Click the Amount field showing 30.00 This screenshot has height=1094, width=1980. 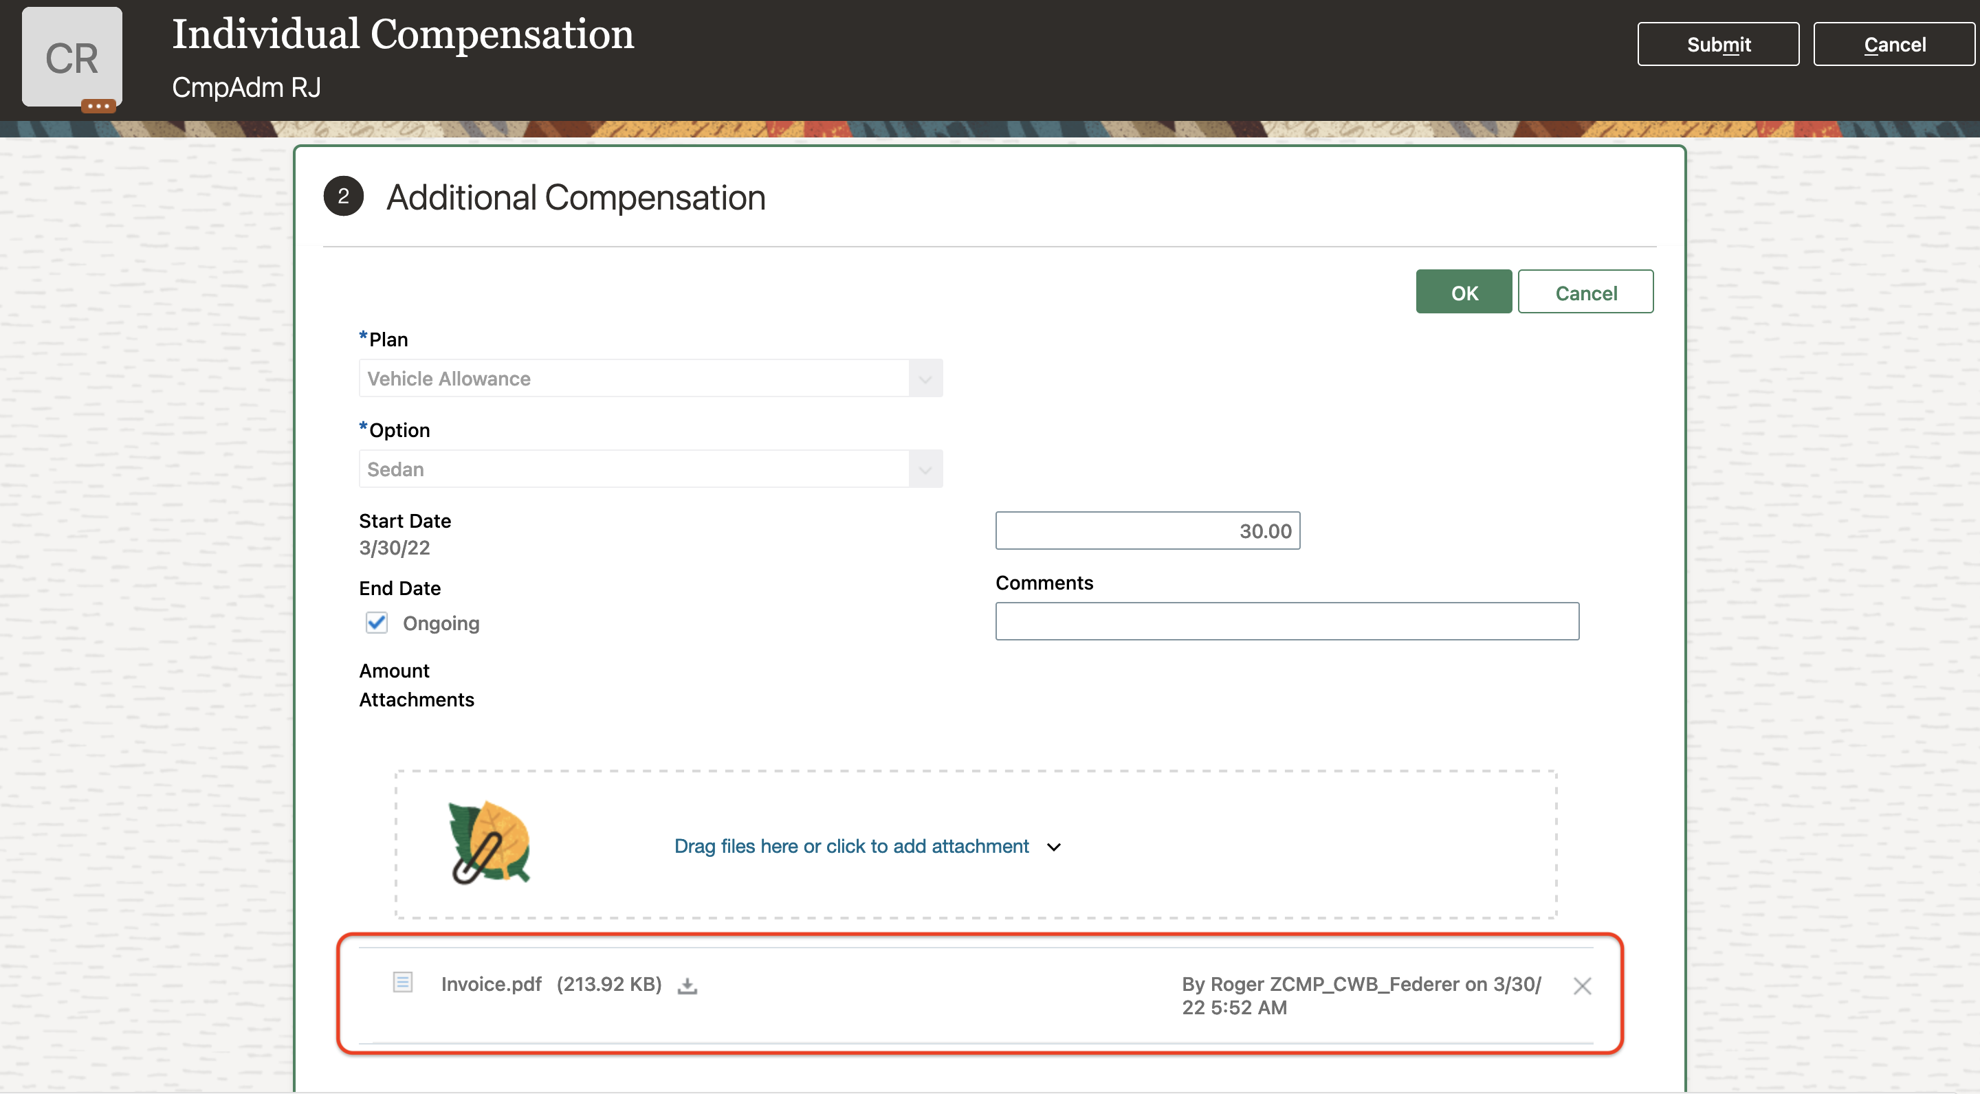pyautogui.click(x=1147, y=531)
